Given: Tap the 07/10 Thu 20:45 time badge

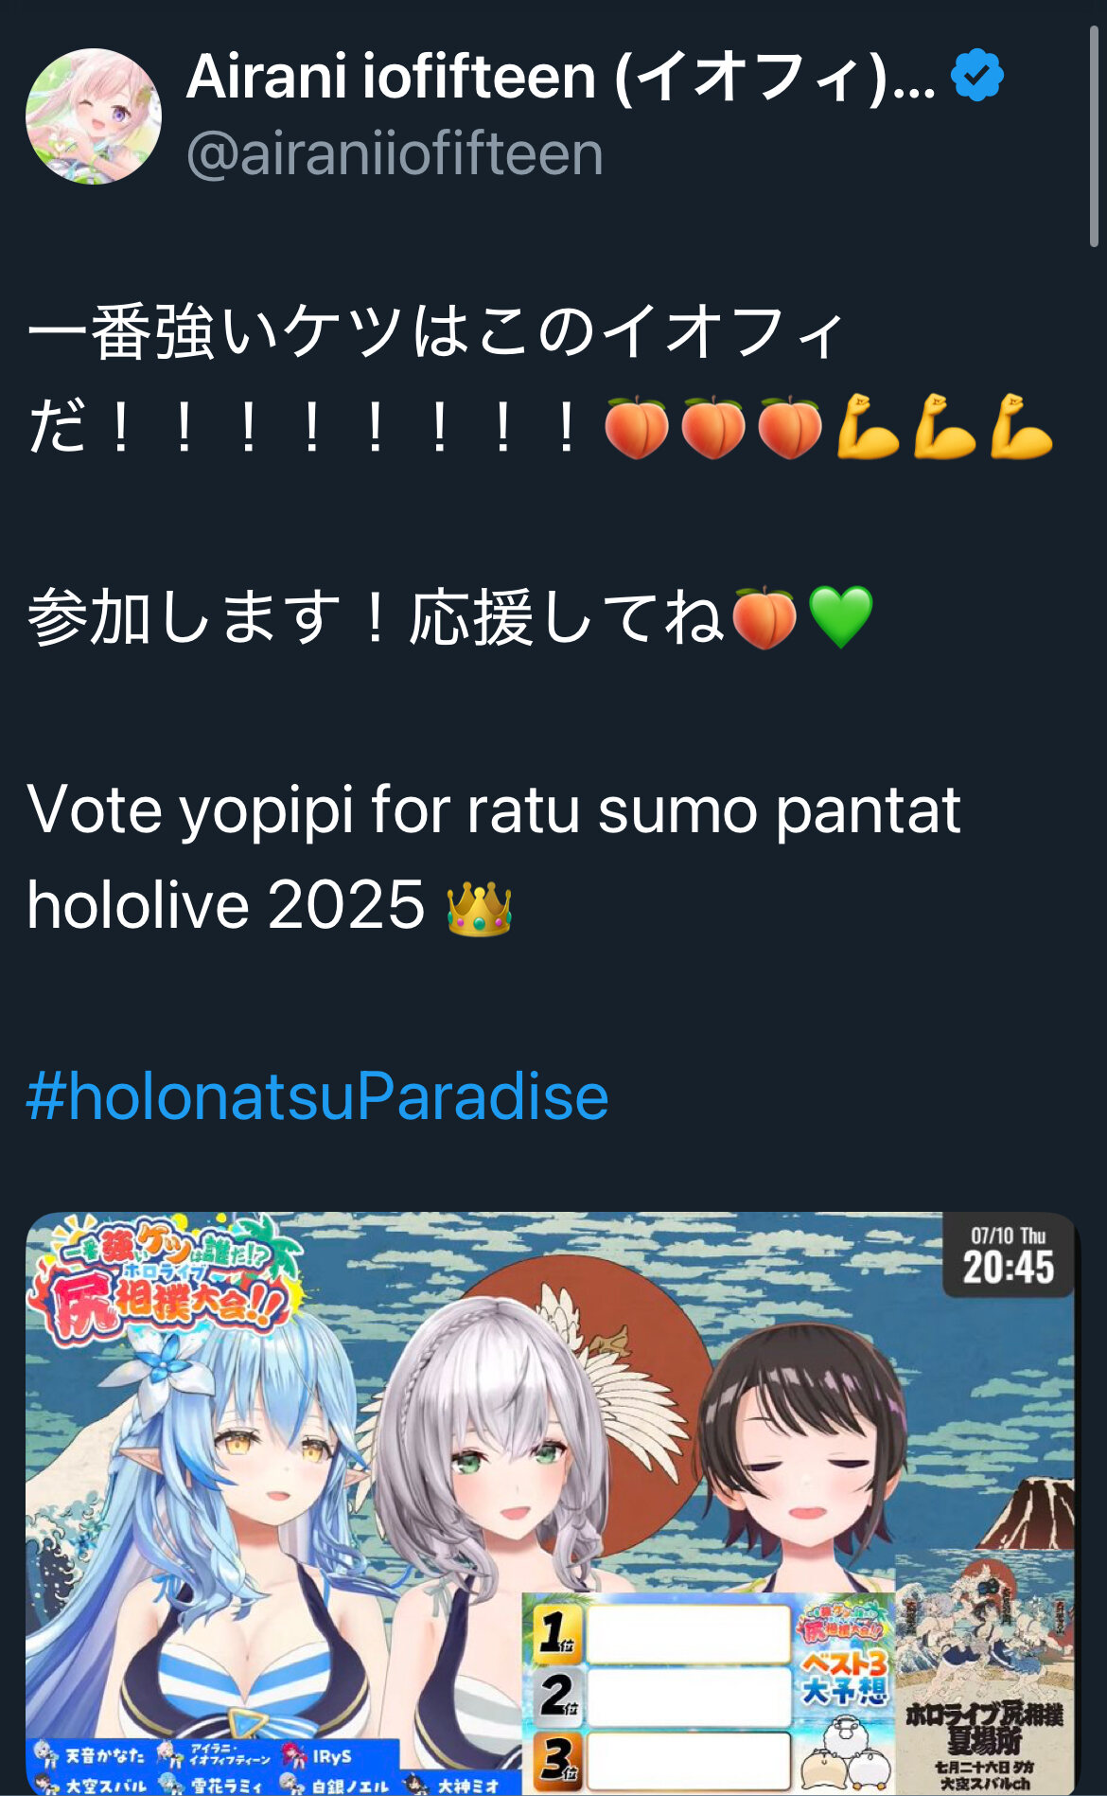Looking at the screenshot, I should [1009, 1255].
